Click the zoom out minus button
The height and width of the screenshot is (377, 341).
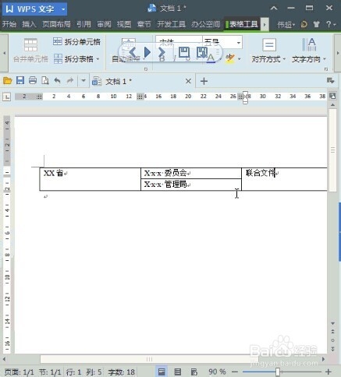click(235, 372)
